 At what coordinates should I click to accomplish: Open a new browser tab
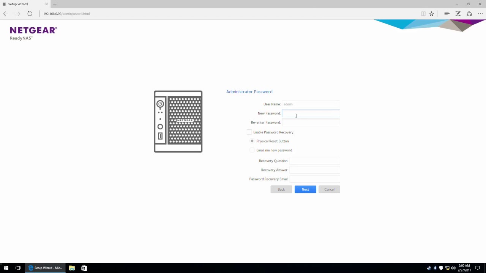[x=55, y=4]
